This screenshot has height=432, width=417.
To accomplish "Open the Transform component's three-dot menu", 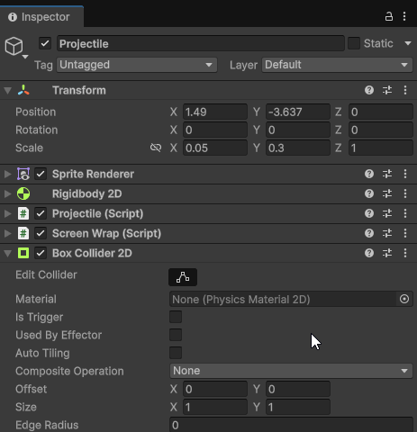I will pos(405,90).
